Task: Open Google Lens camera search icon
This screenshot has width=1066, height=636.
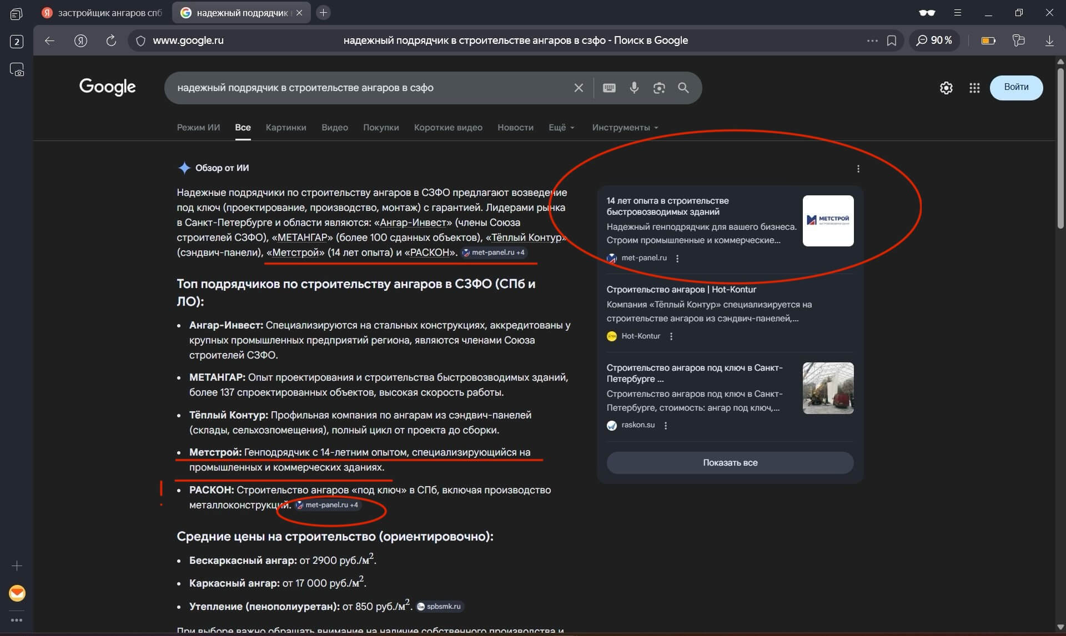Action: (x=659, y=88)
